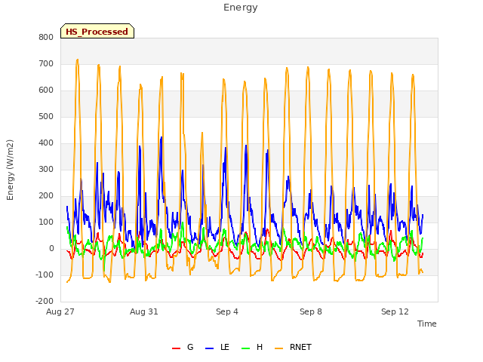Select the RNET legend label

[x=300, y=347]
